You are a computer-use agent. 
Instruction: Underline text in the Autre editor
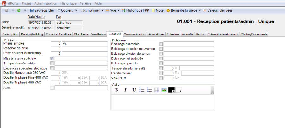[134, 90]
